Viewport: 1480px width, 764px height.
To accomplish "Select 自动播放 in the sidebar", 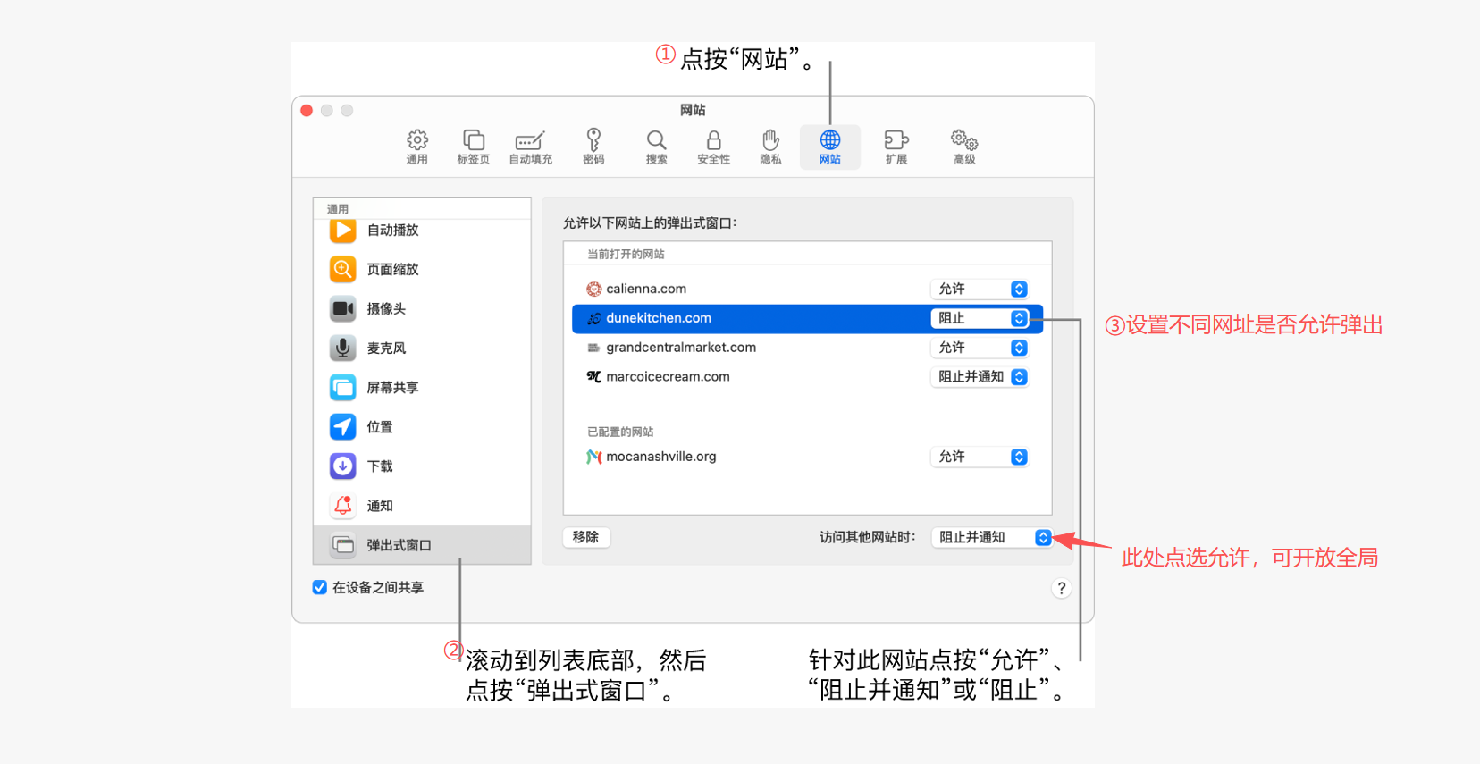I will click(422, 230).
